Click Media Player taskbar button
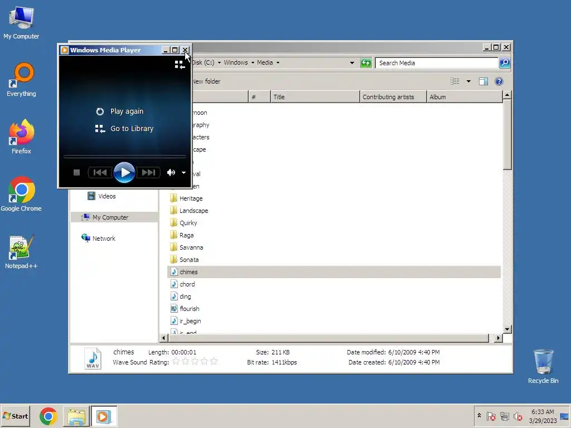The height and width of the screenshot is (428, 571). [x=104, y=416]
